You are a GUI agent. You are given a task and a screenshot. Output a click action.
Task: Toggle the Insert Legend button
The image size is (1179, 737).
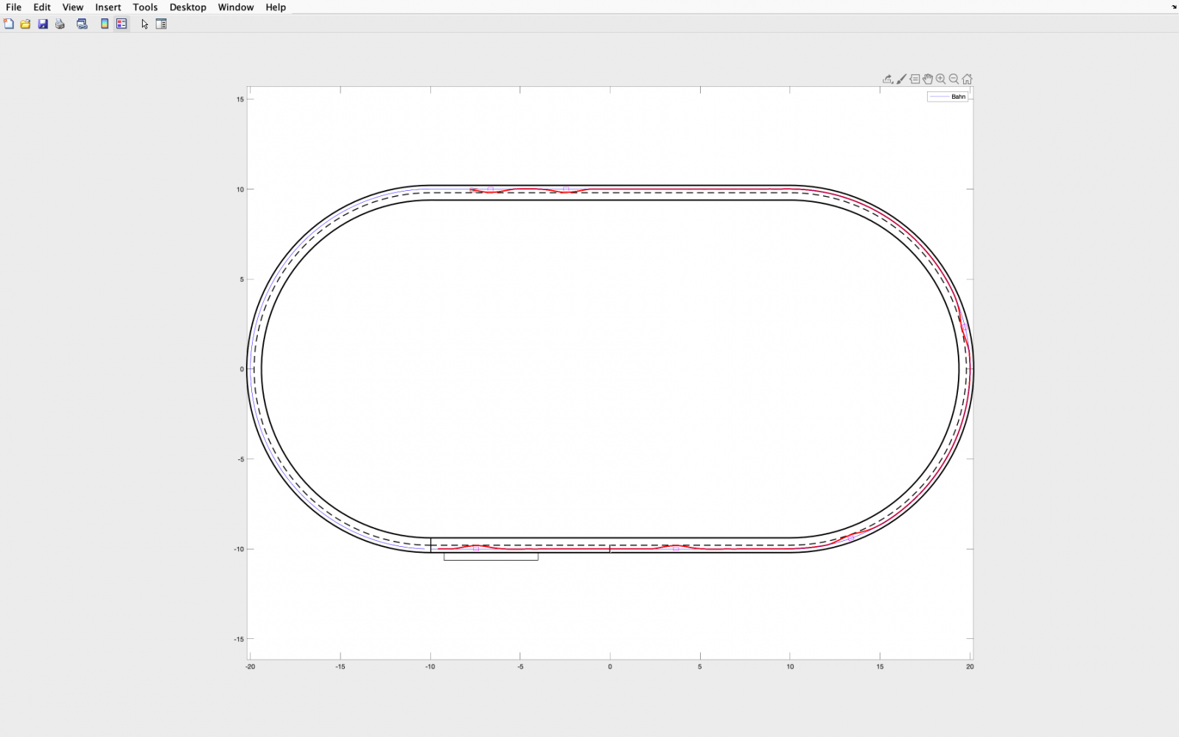pyautogui.click(x=122, y=24)
